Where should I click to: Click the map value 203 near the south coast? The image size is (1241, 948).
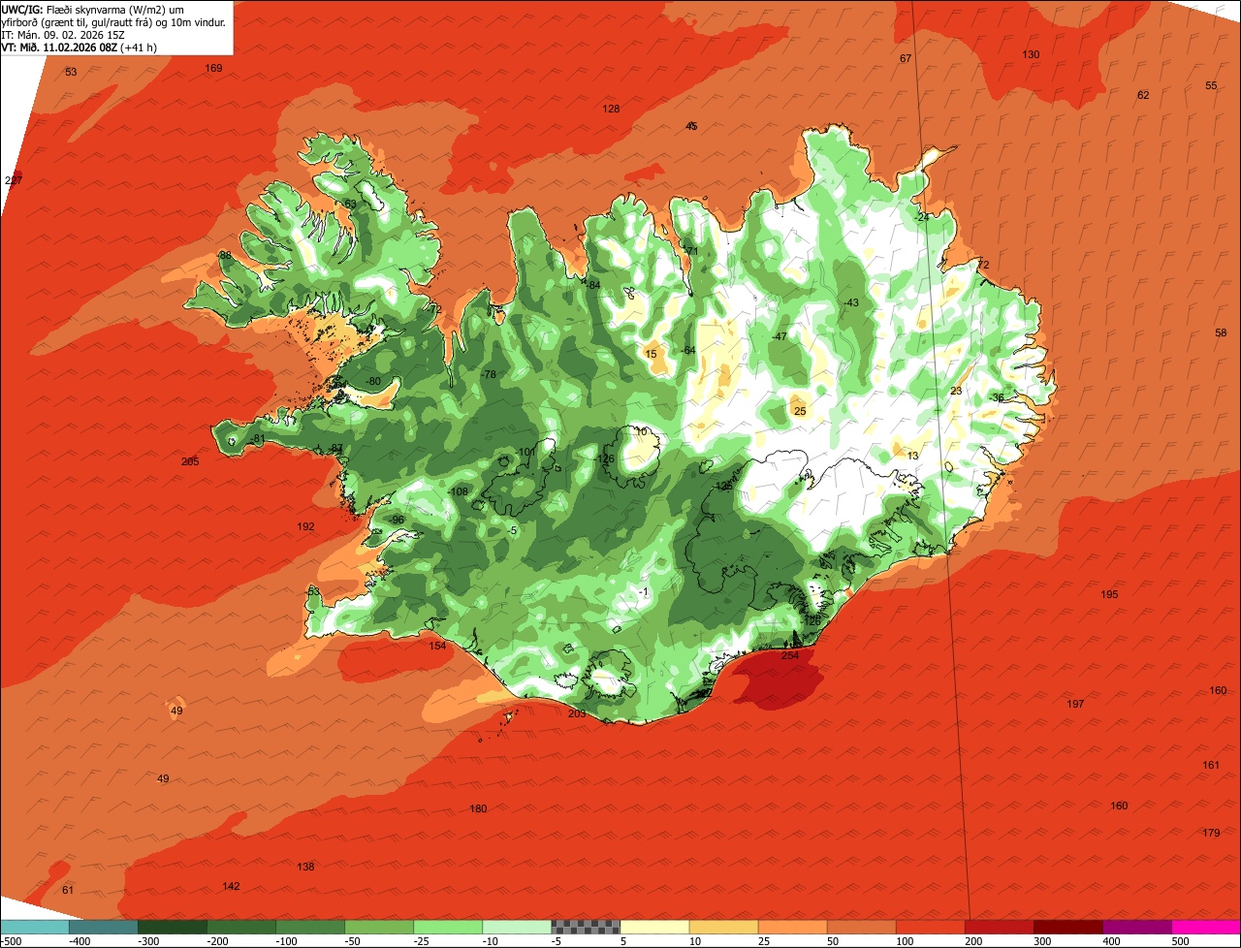point(577,713)
